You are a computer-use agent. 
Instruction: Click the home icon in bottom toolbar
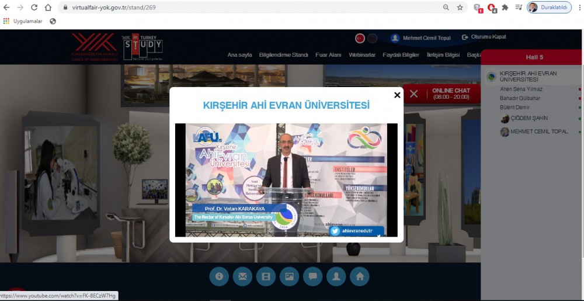point(360,276)
